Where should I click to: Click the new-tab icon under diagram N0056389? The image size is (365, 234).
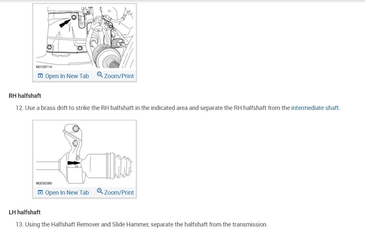40,192
